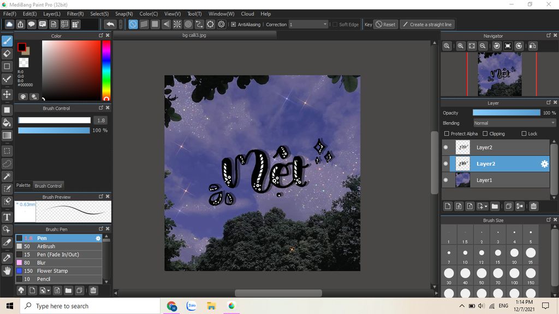The width and height of the screenshot is (559, 314).
Task: Select the Flower Stamp brush
Action: click(x=59, y=271)
